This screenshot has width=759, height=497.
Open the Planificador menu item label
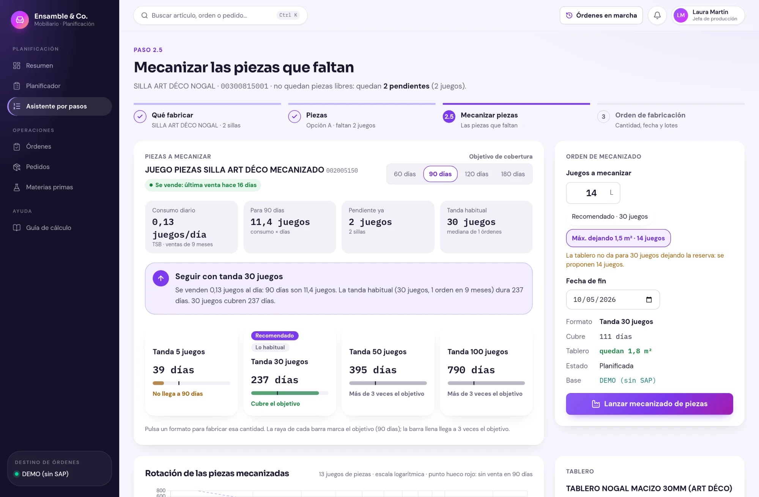[43, 86]
